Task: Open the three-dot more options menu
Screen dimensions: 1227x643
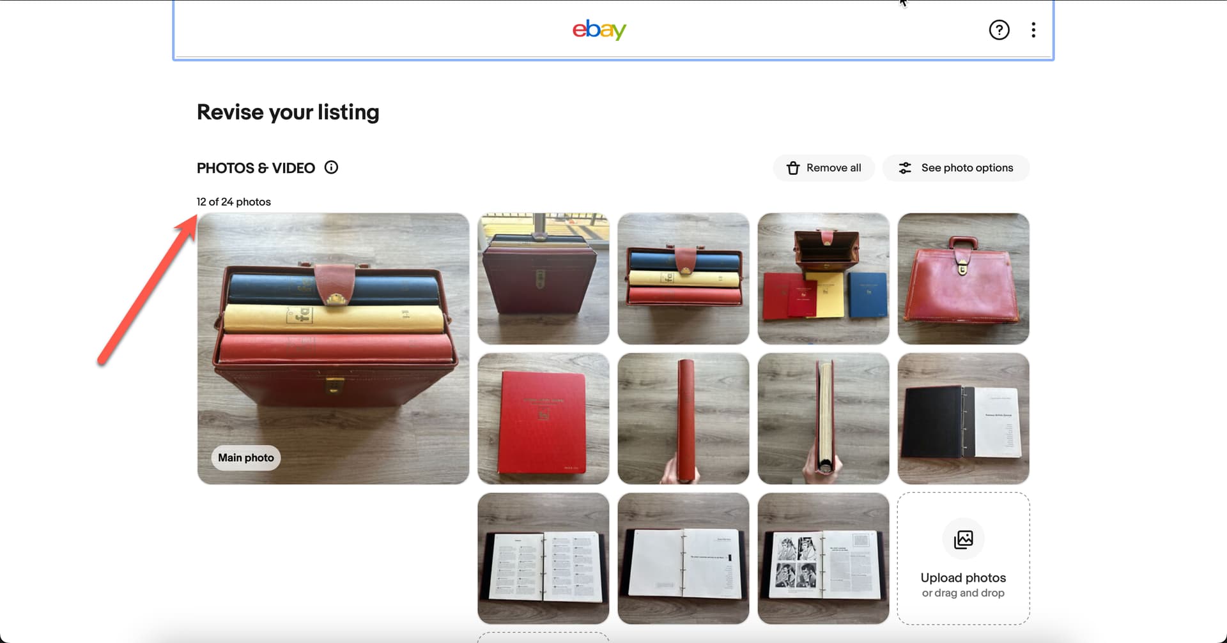Action: point(1033,30)
